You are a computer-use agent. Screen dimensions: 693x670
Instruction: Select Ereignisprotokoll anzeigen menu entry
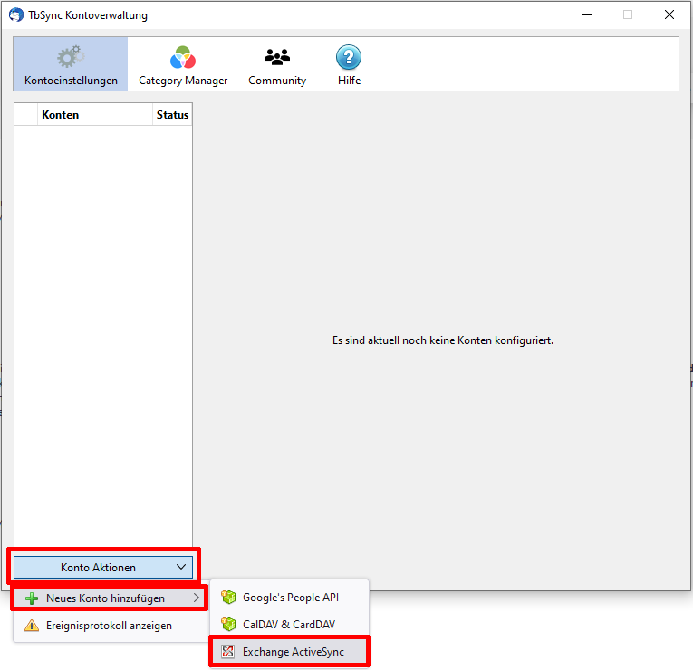point(109,625)
